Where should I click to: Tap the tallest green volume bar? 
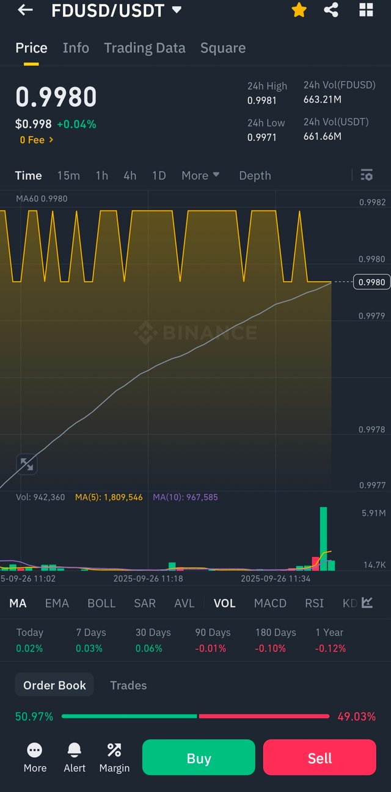pyautogui.click(x=323, y=539)
